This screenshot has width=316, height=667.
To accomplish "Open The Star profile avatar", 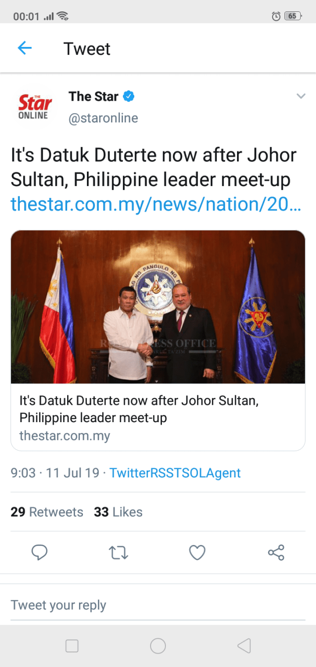I will click(35, 107).
